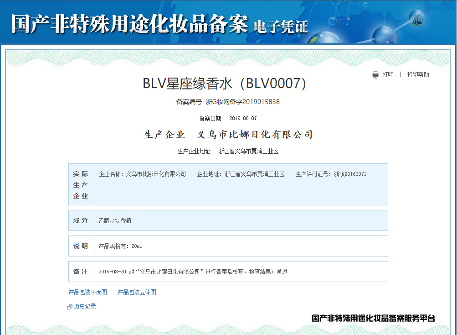Click 企业名称 entry in the table

point(142,174)
